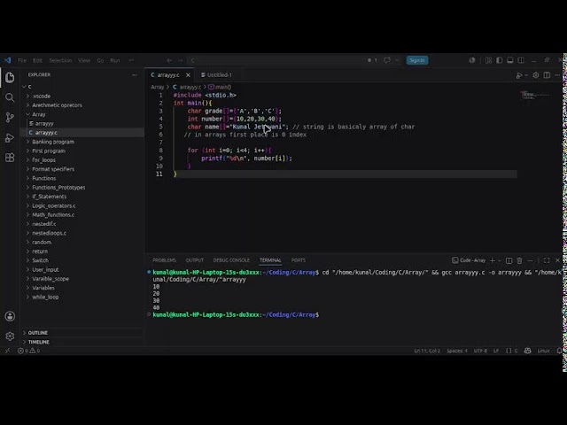
Task: Open the Edit menu
Action: click(x=37, y=60)
